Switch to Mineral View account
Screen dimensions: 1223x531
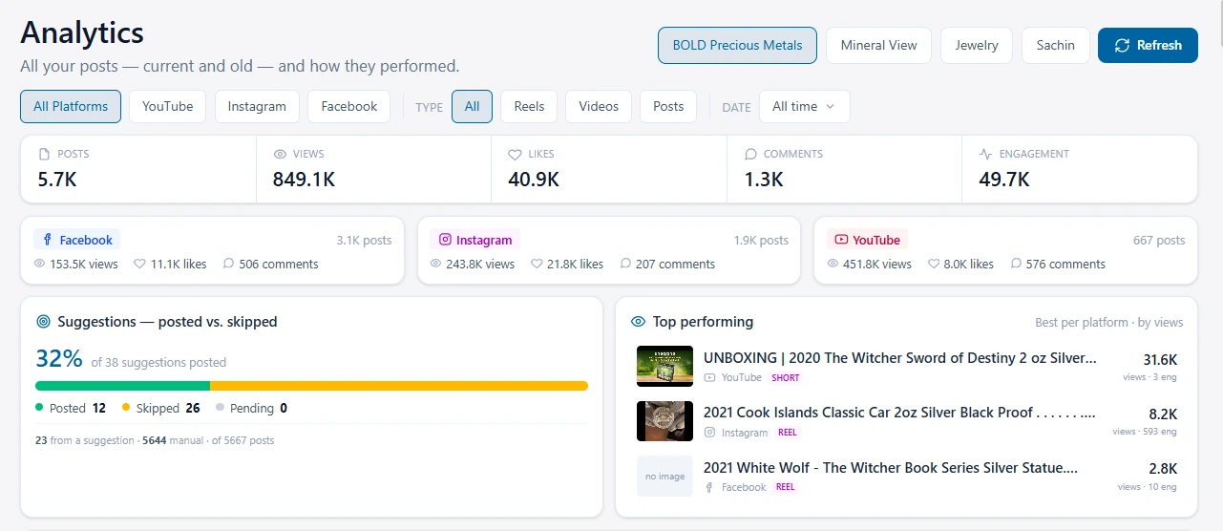[x=878, y=45]
